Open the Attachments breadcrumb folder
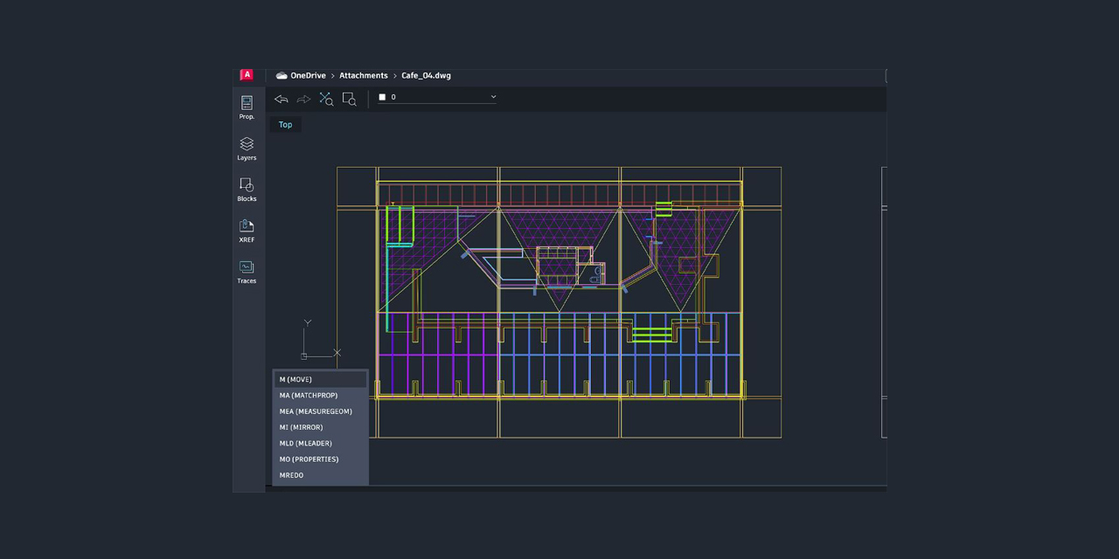The height and width of the screenshot is (559, 1119). pos(364,75)
